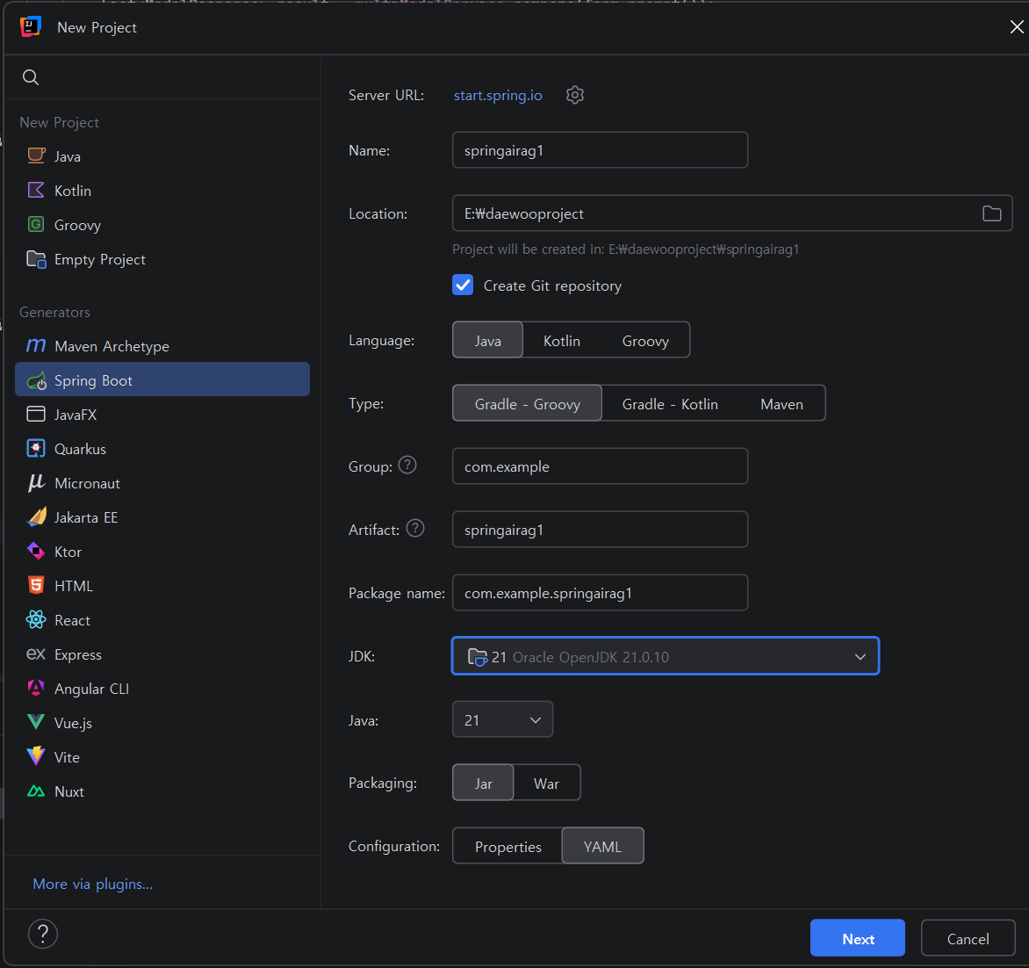Open the help button at bottom left
This screenshot has height=968, width=1029.
[43, 934]
